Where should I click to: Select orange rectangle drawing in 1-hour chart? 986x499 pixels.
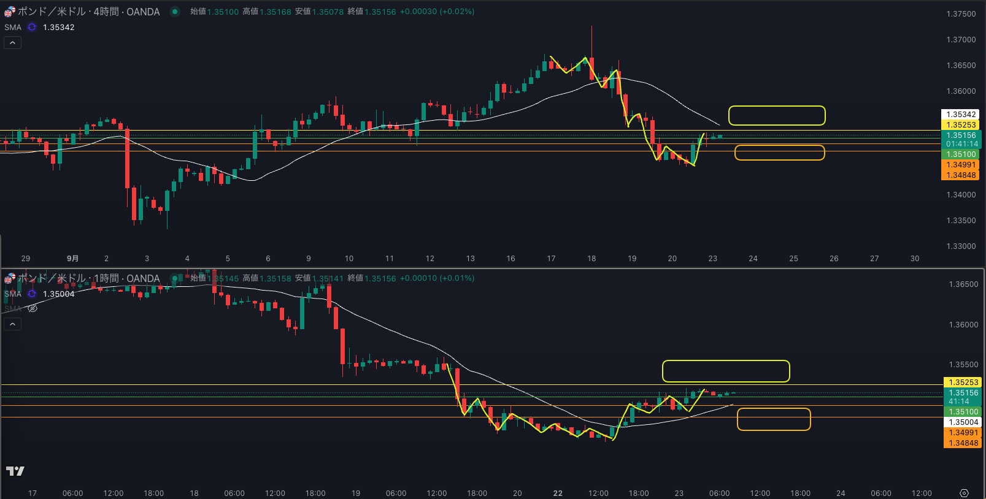coord(774,409)
